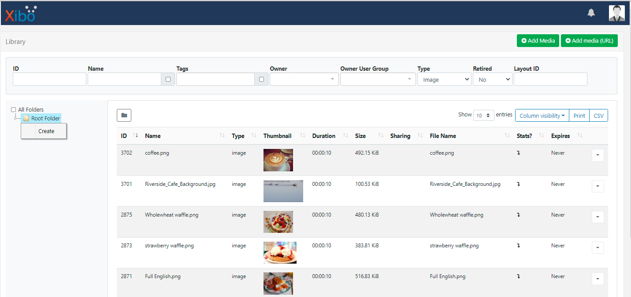
Task: Click the Root Folder icon in tree
Action: pos(26,119)
